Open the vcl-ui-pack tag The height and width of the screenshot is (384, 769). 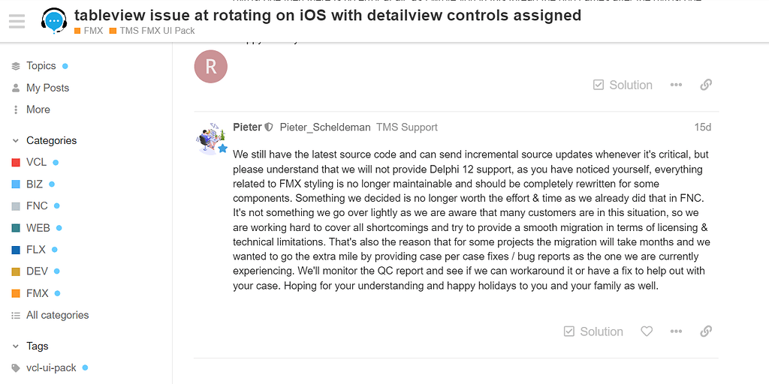pos(51,367)
